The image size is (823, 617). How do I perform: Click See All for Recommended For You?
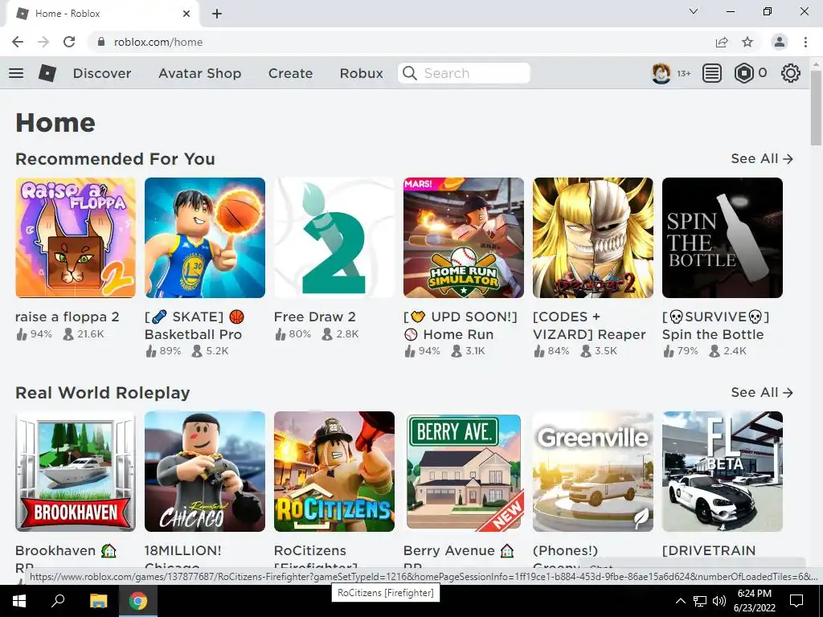(x=762, y=158)
